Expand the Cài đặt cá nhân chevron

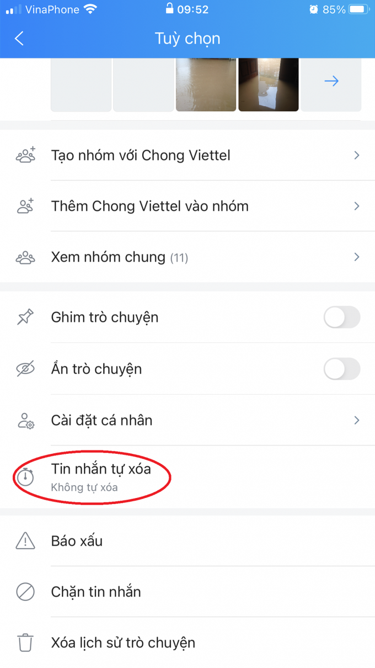point(357,420)
